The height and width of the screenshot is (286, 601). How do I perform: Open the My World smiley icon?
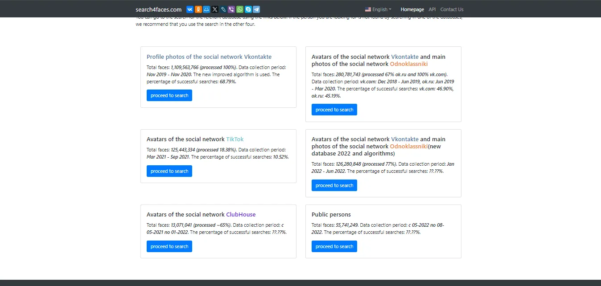[x=206, y=9]
